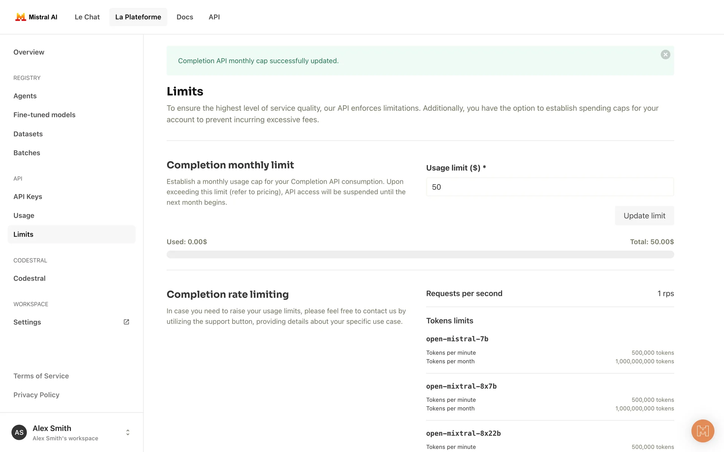Switch to the Le Chat tab

coord(87,17)
